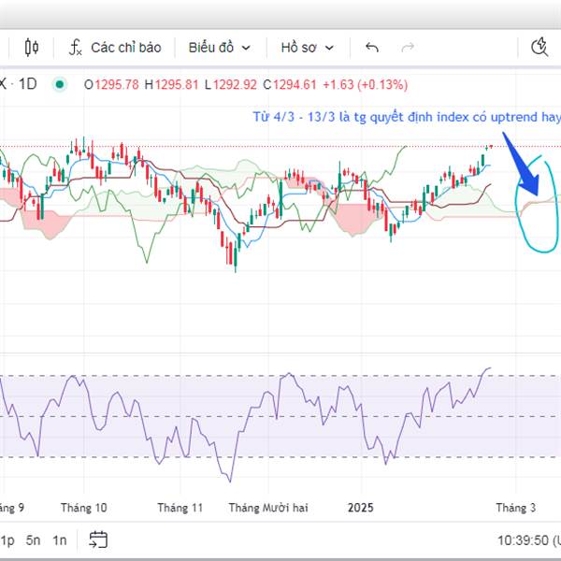Select the 1p time range

[x=7, y=539]
